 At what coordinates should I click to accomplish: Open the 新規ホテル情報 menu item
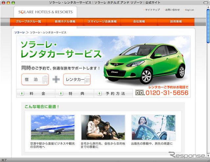tap(65, 21)
